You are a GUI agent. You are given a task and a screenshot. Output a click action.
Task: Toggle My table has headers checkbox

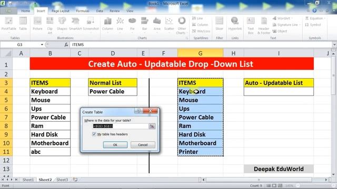94,134
